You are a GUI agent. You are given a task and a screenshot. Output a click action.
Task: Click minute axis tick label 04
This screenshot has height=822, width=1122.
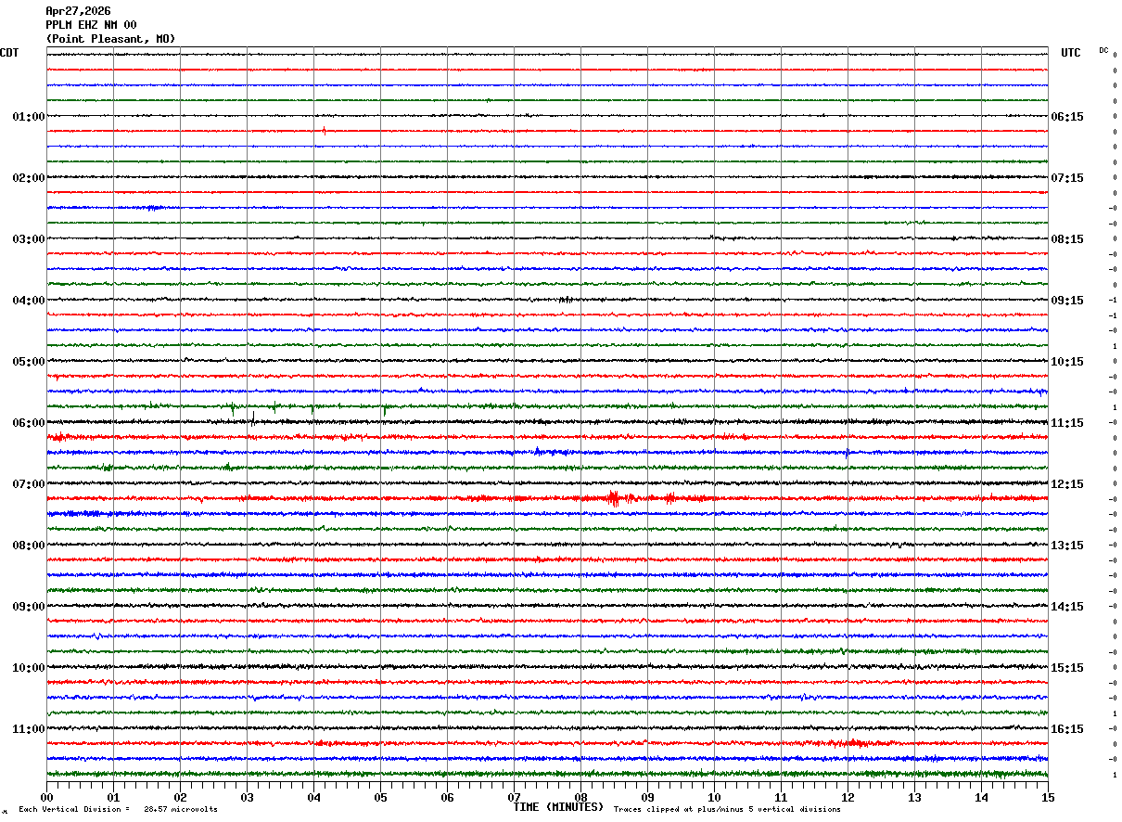[314, 797]
